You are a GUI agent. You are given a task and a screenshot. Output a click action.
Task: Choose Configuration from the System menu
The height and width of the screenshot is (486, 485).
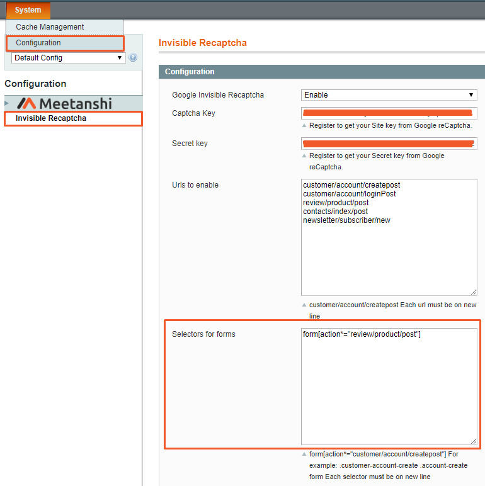[65, 43]
